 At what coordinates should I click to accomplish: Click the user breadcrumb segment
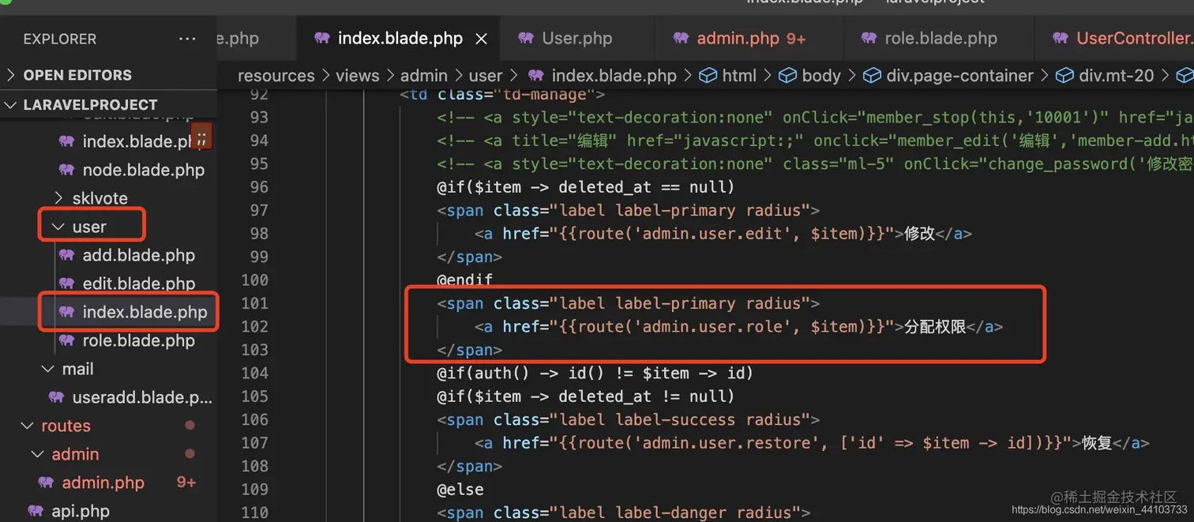[486, 76]
